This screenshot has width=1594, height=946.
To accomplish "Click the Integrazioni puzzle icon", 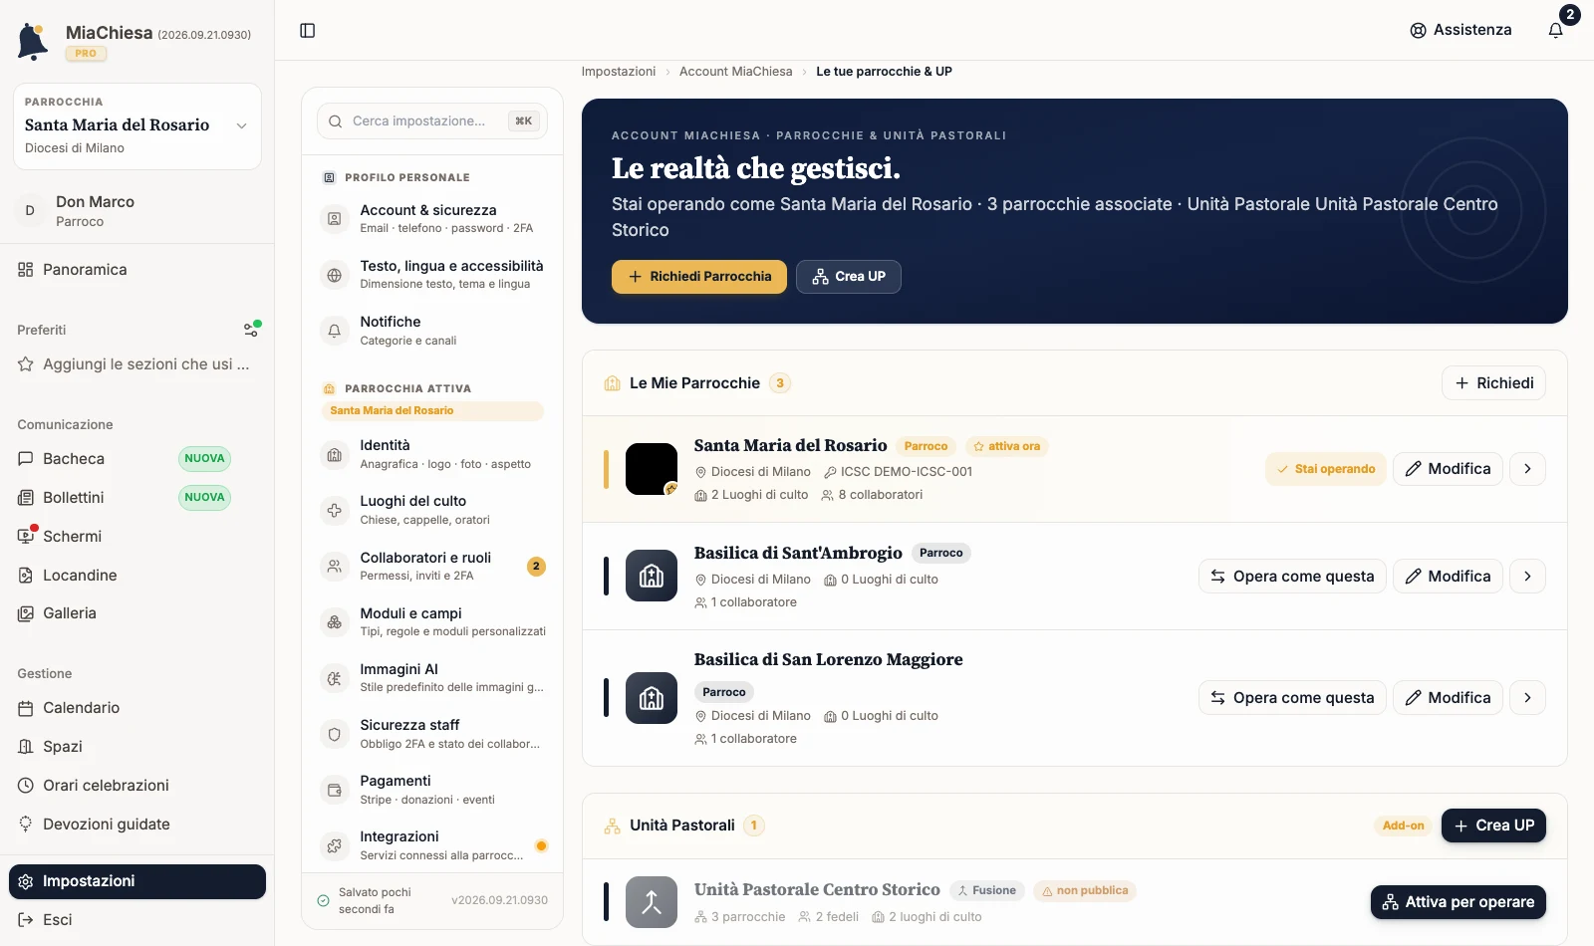I will point(335,846).
